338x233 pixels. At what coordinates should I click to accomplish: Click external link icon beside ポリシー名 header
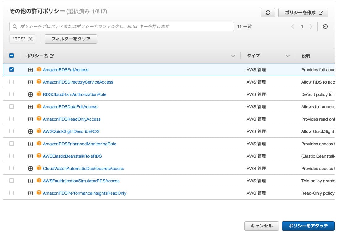click(x=52, y=56)
